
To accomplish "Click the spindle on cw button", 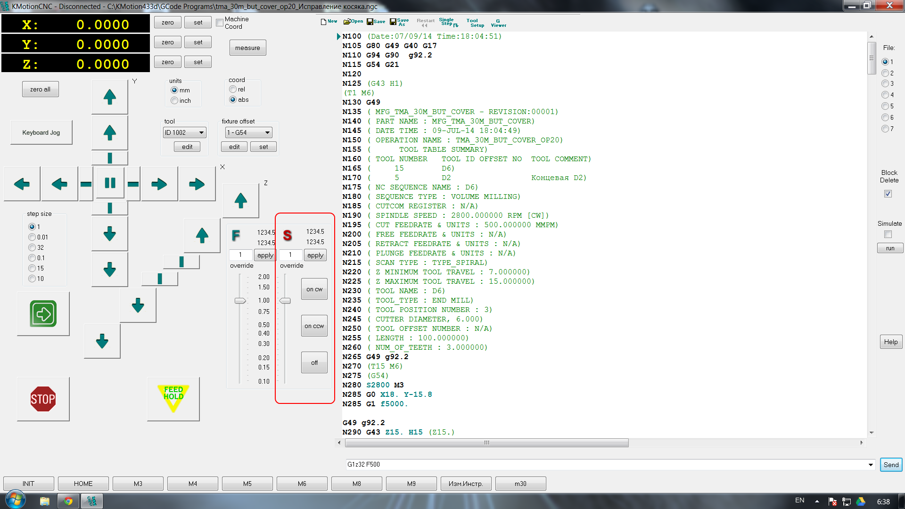I will (x=314, y=289).
